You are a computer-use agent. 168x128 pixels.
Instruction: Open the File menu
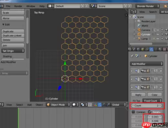tap(8, 6)
